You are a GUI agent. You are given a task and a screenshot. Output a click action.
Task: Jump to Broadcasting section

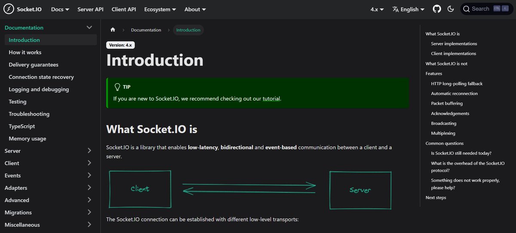[444, 124]
